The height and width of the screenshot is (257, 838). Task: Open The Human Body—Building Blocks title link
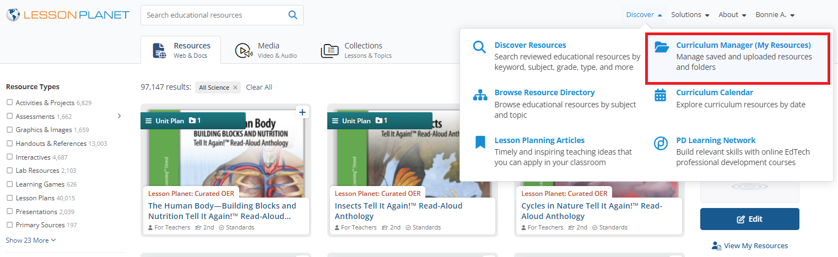(222, 211)
